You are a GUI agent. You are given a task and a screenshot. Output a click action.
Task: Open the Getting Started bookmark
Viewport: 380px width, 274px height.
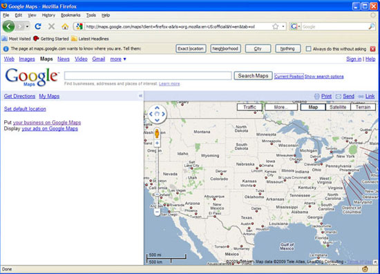click(x=51, y=39)
